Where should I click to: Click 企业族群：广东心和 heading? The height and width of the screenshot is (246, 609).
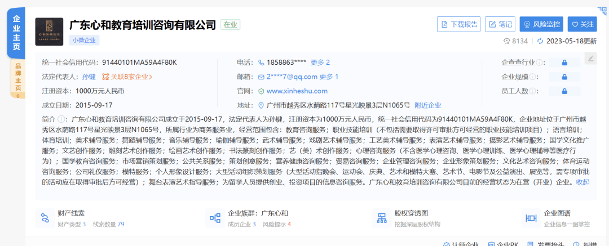tap(258, 213)
